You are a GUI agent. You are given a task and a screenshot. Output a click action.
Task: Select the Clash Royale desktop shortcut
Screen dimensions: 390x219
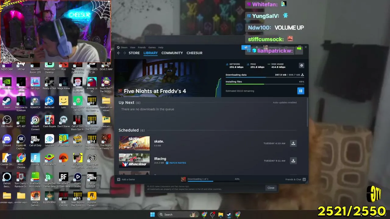tap(49, 122)
